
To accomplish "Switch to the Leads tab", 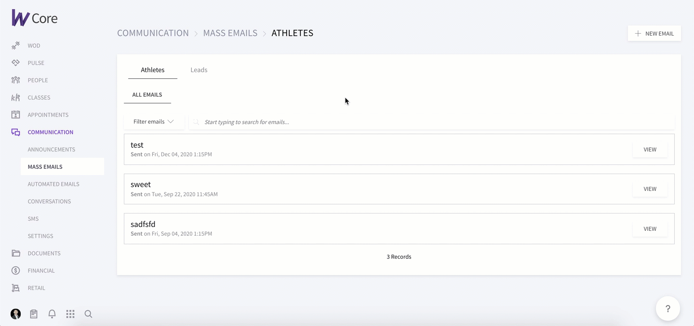I will 199,70.
